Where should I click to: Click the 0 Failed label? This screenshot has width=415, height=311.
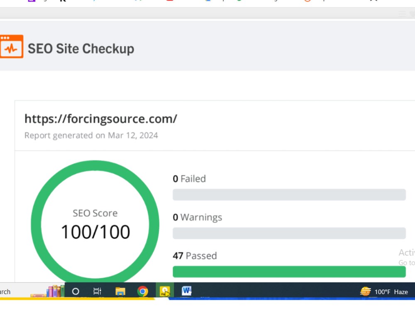pyautogui.click(x=189, y=179)
